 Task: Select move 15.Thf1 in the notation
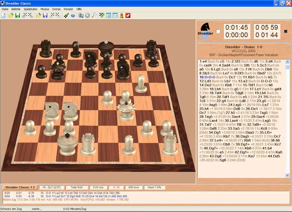click(249, 85)
